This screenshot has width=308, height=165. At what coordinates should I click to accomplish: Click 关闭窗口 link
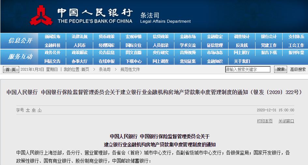tap(286, 121)
